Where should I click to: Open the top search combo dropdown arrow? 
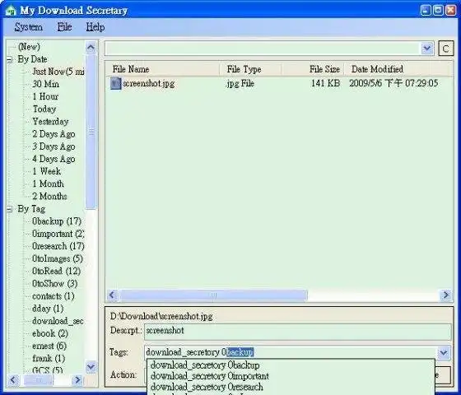pyautogui.click(x=427, y=49)
